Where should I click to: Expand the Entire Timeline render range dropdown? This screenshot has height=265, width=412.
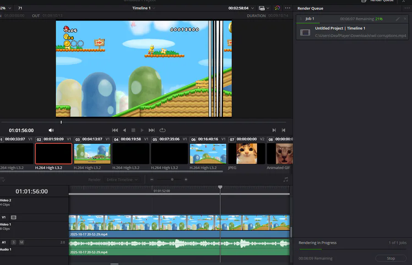(x=122, y=180)
